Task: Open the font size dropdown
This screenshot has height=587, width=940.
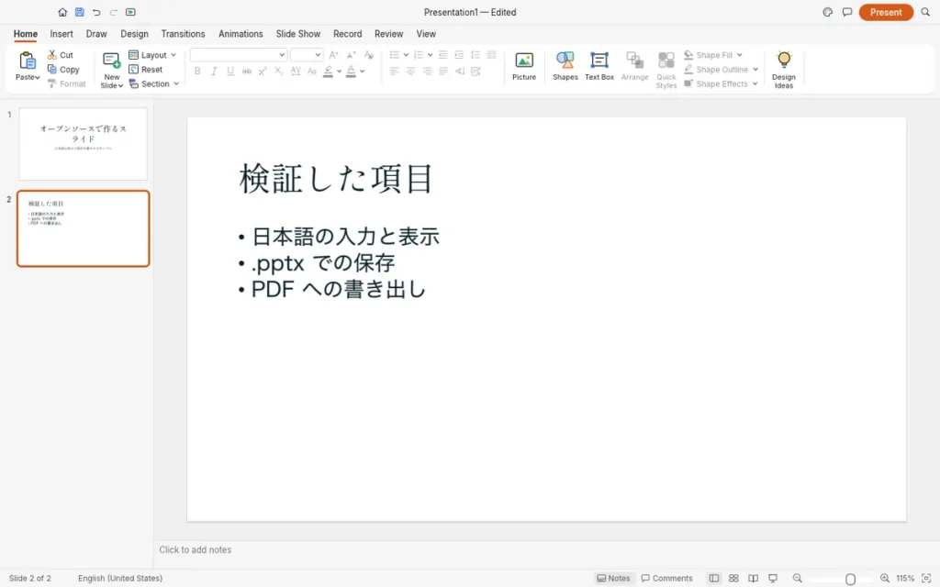Action: click(318, 55)
